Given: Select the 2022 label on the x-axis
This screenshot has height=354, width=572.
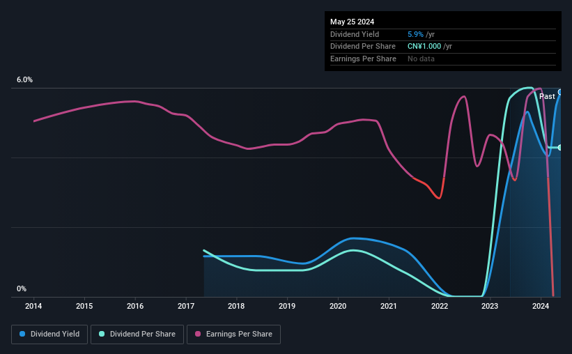Looking at the screenshot, I should tap(440, 306).
